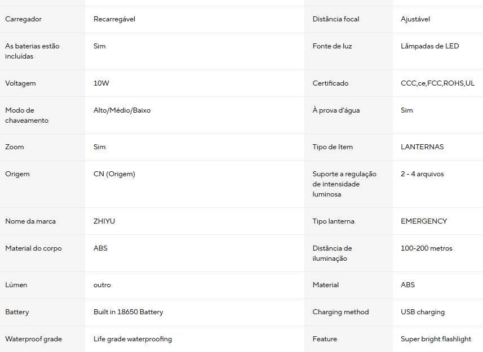Screen dimensions: 483x352
Task: Select the "Alto/Médio/Baixo" switching mode value
Action: 122,110
